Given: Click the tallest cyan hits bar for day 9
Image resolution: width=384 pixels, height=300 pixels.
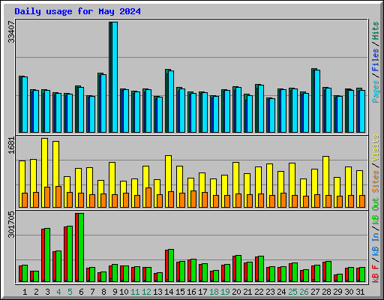Looking at the screenshot, I should pos(115,77).
